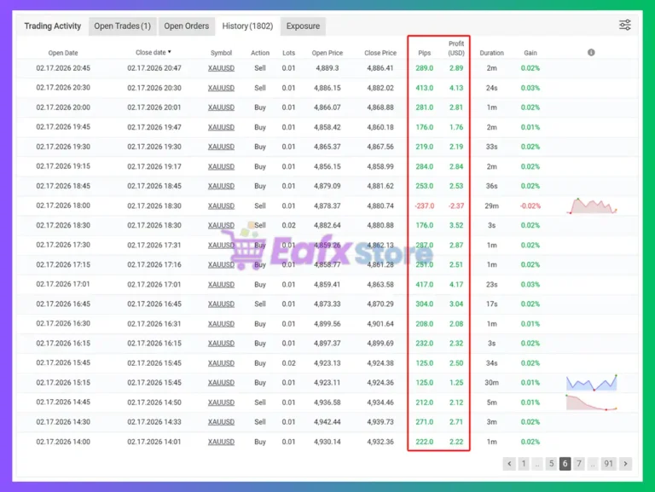Switch to the Open Trades (1) tab
This screenshot has width=655, height=492.
click(x=123, y=26)
